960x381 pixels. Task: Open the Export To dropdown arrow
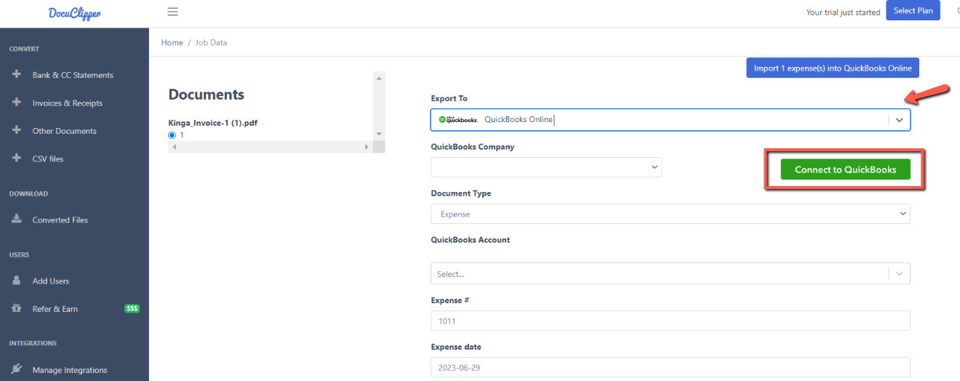tap(900, 120)
